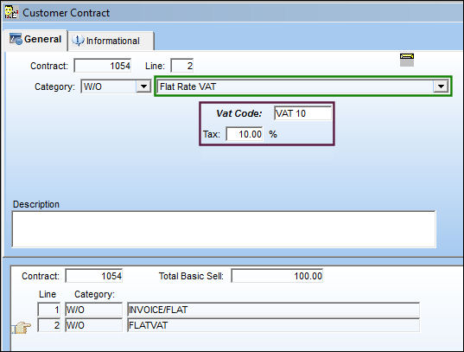Click the lower Contract field 1054
The height and width of the screenshot is (352, 464).
pyautogui.click(x=94, y=276)
